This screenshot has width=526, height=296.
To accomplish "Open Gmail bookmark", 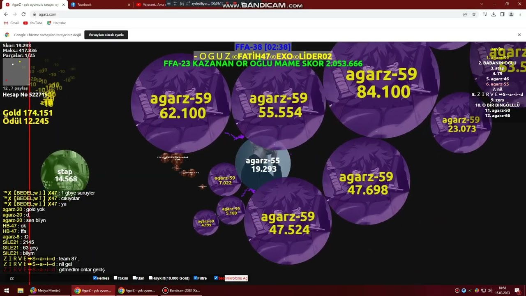I will point(11,23).
